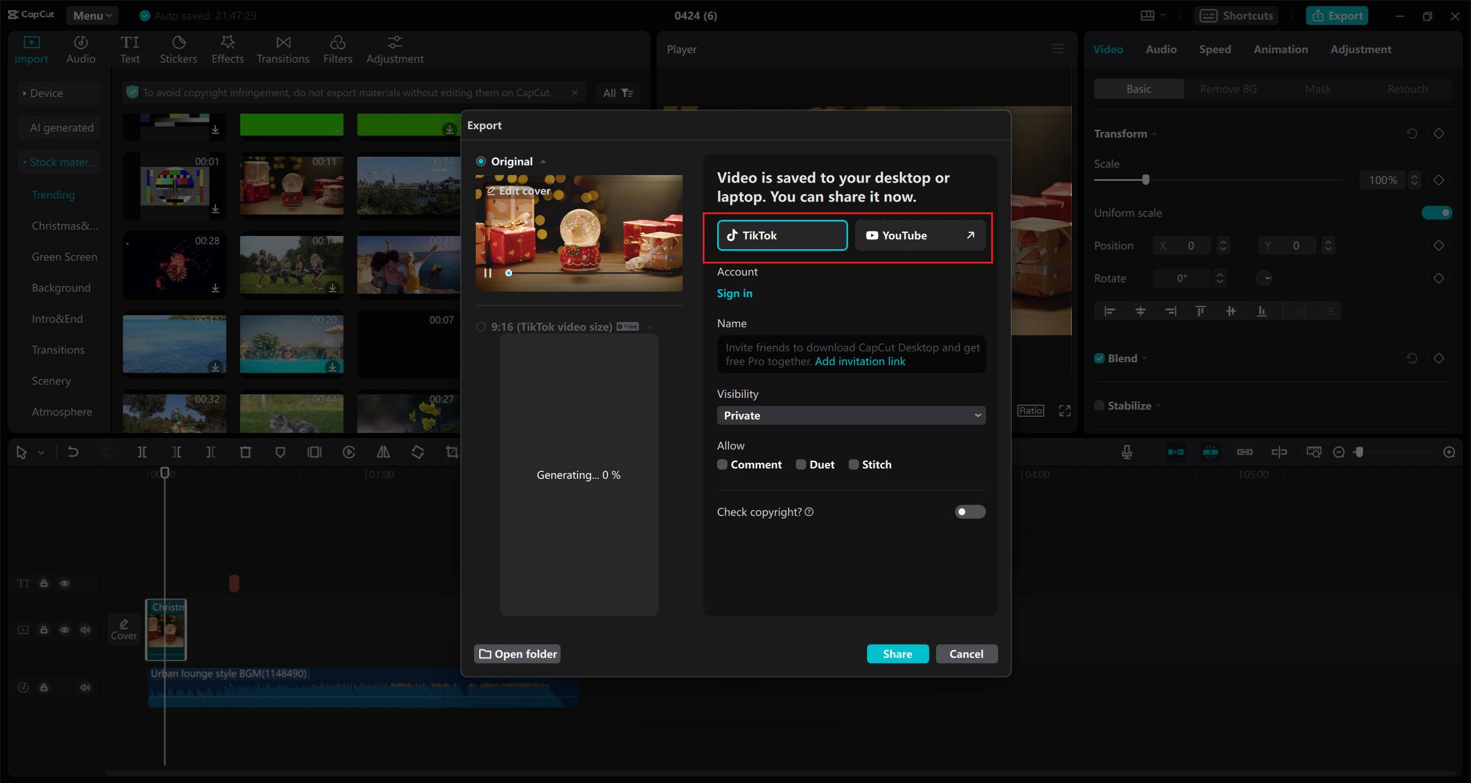Viewport: 1471px width, 783px height.
Task: Open the Stickers panel
Action: tap(179, 49)
